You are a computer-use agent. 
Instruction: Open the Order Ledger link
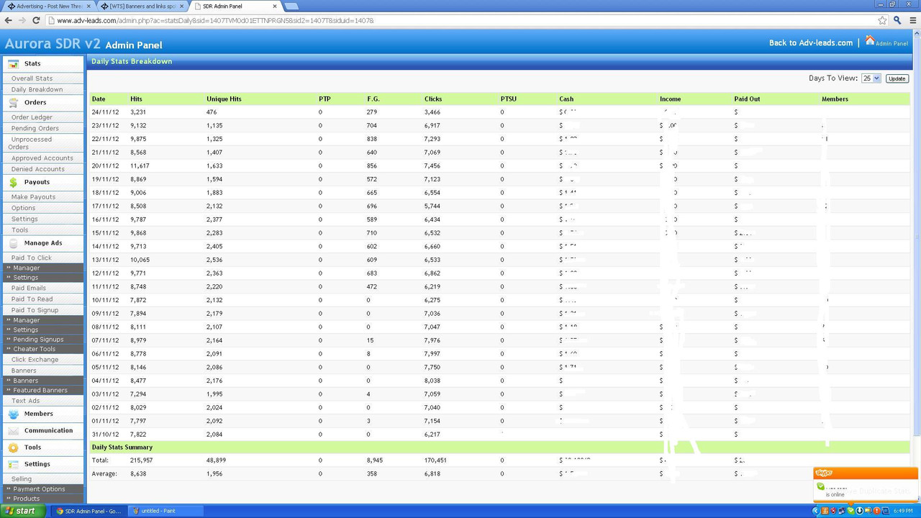click(32, 117)
